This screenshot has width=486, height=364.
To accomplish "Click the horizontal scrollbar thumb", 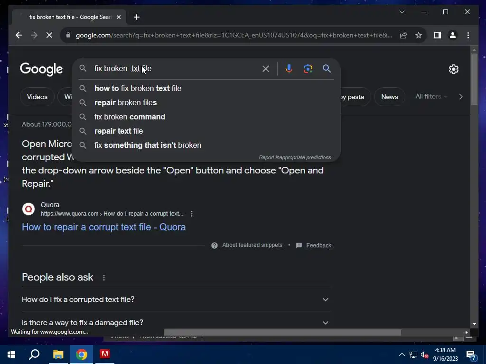I will click(282, 332).
